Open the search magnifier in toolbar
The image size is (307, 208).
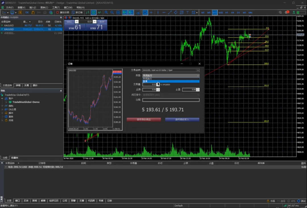[x=280, y=12]
